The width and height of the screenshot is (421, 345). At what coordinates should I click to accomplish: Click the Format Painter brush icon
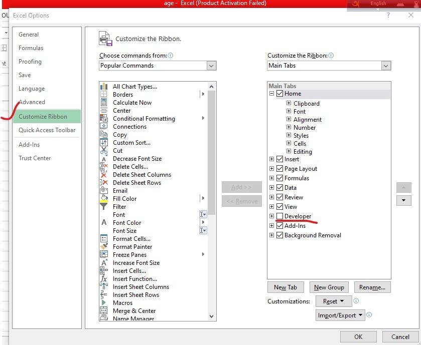(104, 247)
